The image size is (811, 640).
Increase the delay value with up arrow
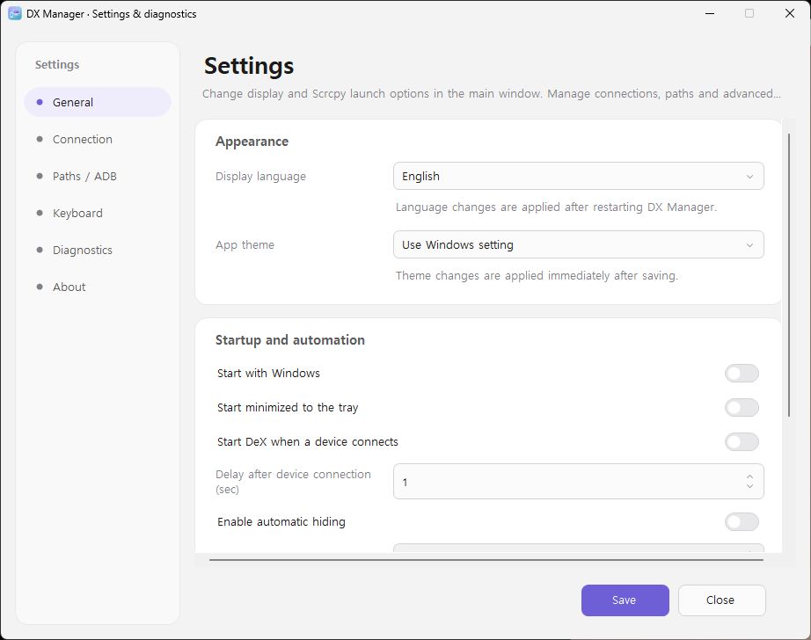[x=749, y=476]
